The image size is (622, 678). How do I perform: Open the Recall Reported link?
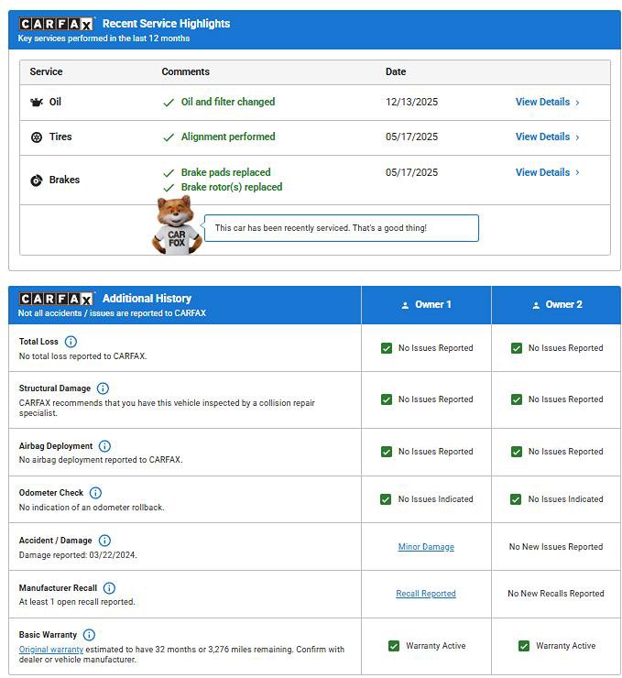point(426,594)
